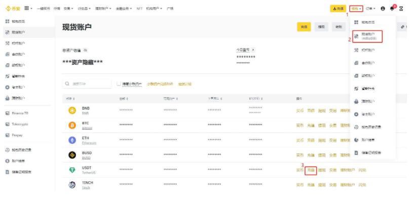
Task: Open the small-balance convert to BNB link
Action: click(x=160, y=84)
